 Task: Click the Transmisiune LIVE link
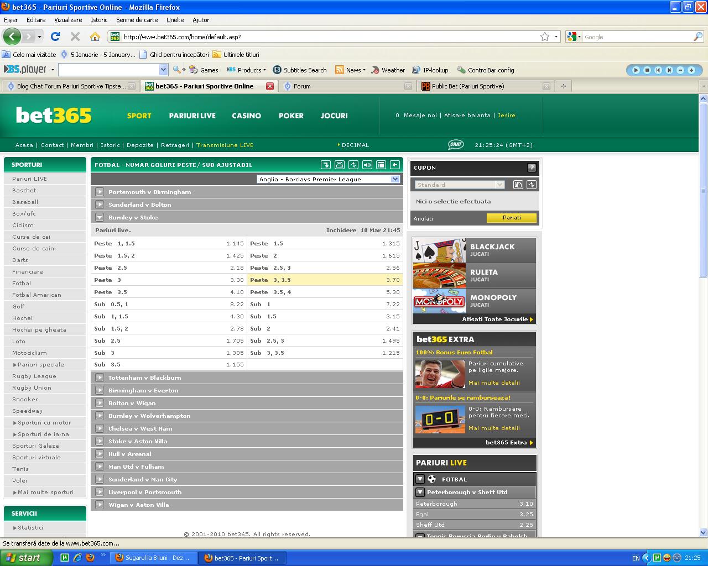[x=225, y=145]
